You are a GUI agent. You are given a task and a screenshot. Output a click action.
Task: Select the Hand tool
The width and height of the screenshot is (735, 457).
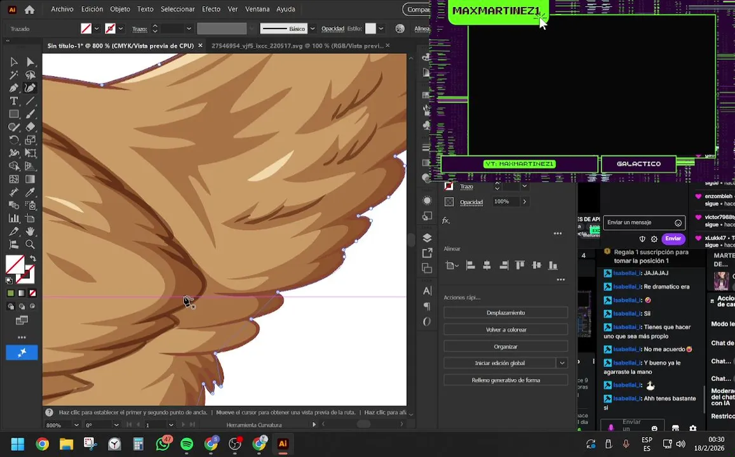[30, 231]
